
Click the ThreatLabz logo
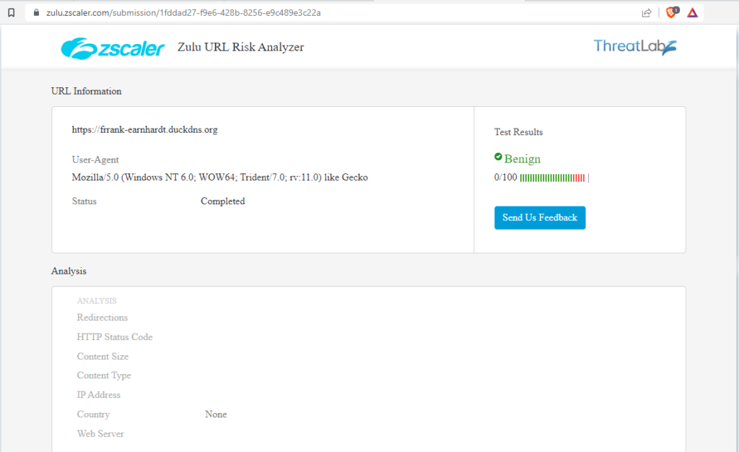[635, 47]
